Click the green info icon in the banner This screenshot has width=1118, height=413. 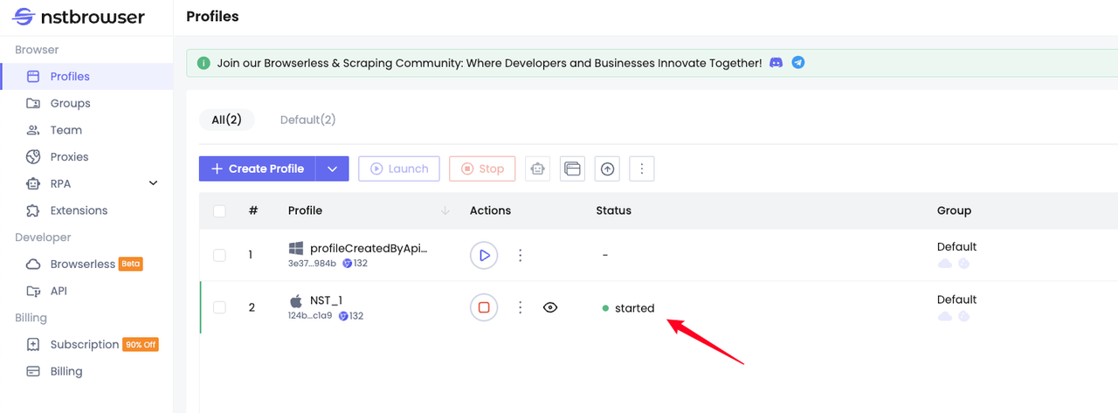(204, 63)
